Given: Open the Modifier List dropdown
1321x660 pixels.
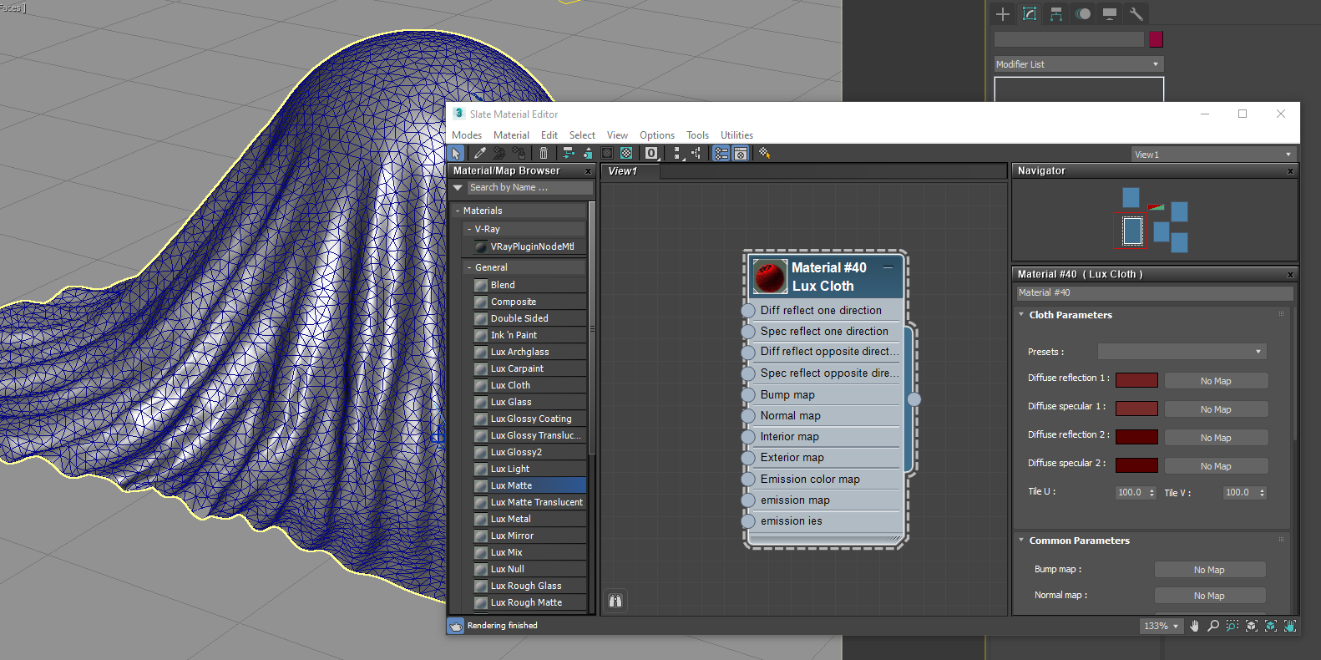Looking at the screenshot, I should [x=1078, y=64].
